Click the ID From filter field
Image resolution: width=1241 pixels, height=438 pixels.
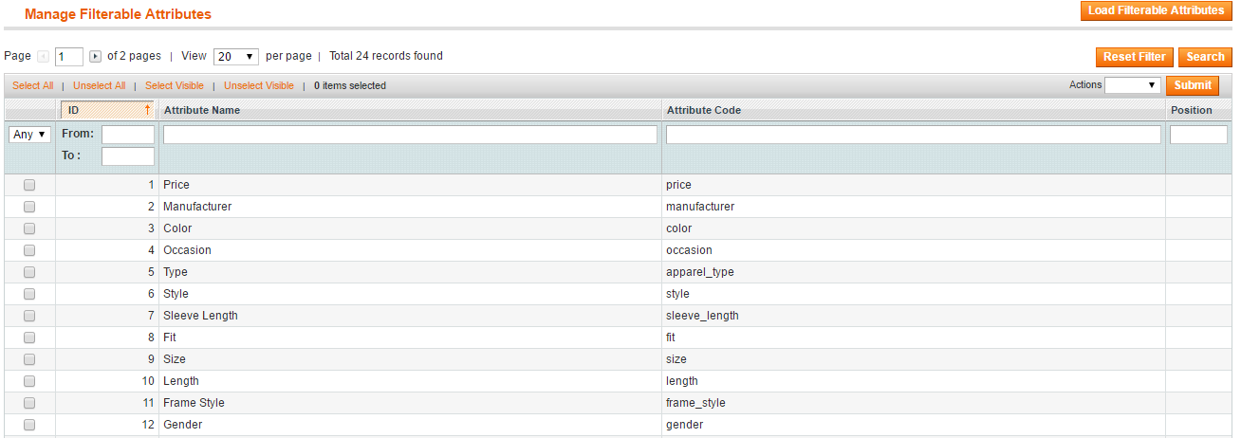[x=128, y=135]
